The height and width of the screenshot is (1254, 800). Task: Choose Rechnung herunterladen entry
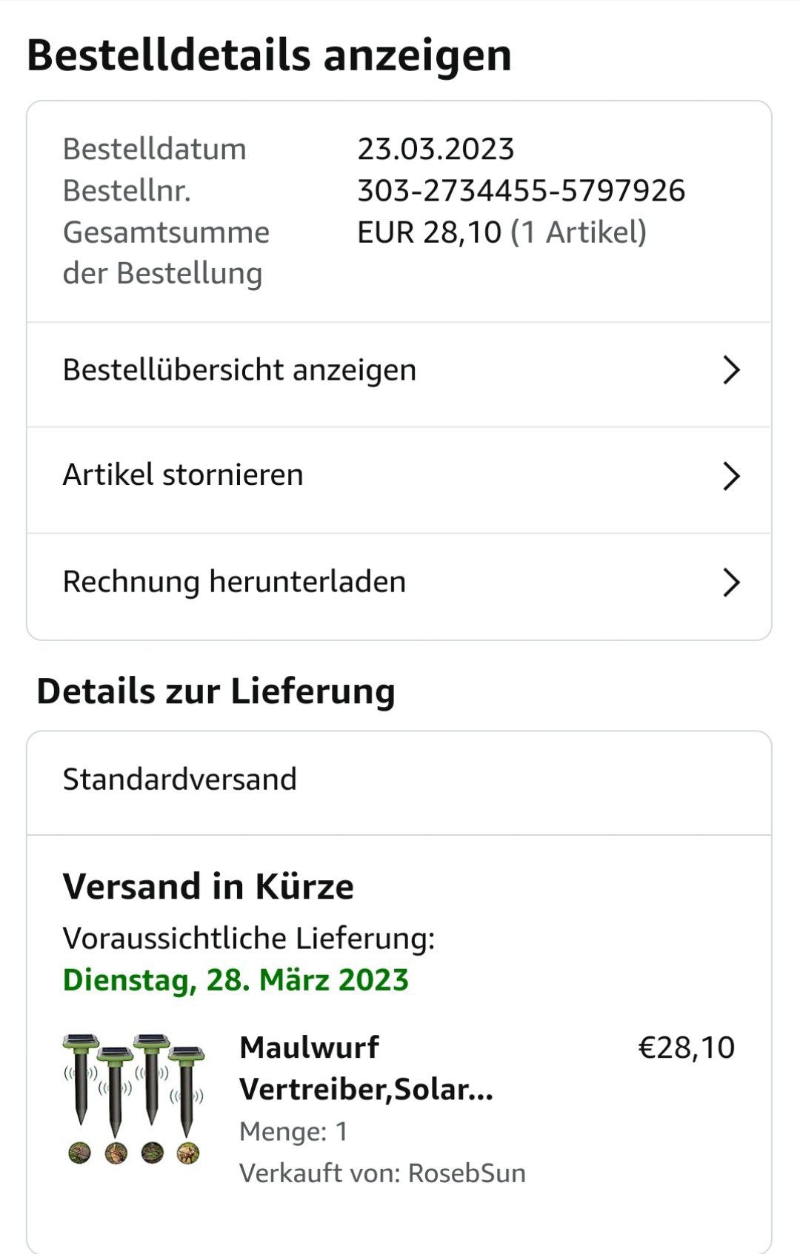click(x=234, y=582)
